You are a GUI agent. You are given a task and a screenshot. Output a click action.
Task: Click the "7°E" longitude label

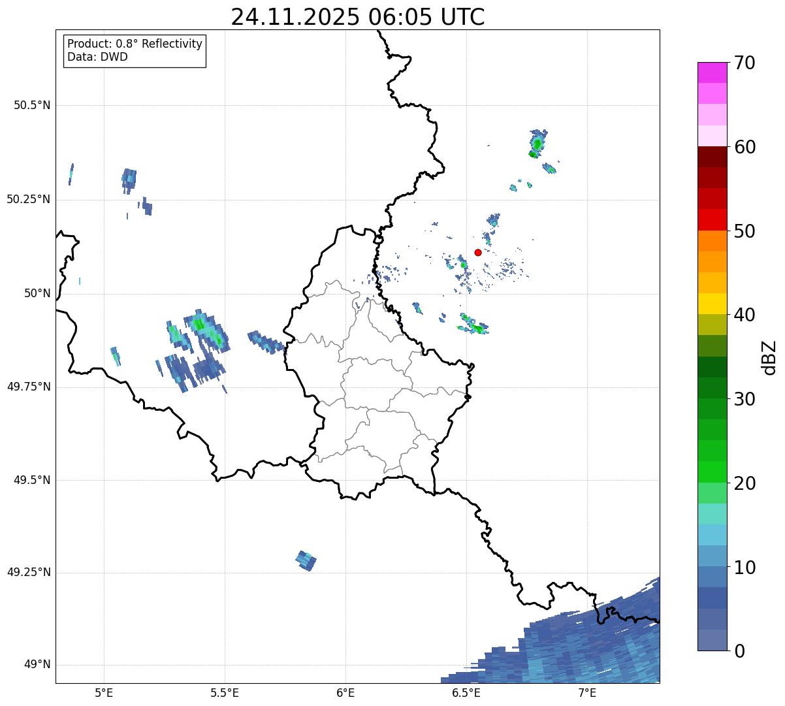tap(587, 692)
